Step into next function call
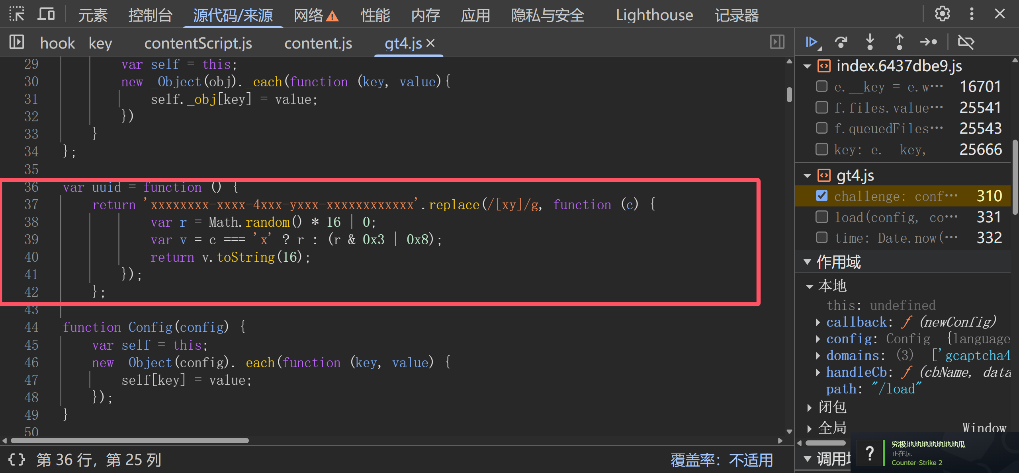1019x473 pixels. point(870,42)
